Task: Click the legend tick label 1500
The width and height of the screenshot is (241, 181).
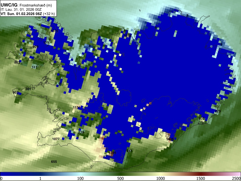Action: [x=201, y=178]
